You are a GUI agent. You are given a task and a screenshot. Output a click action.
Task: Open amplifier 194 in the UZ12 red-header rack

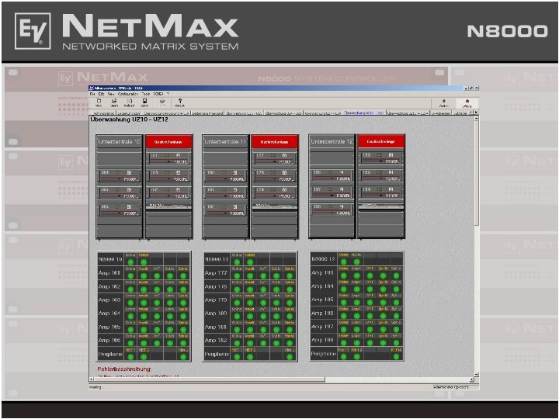pos(380,192)
